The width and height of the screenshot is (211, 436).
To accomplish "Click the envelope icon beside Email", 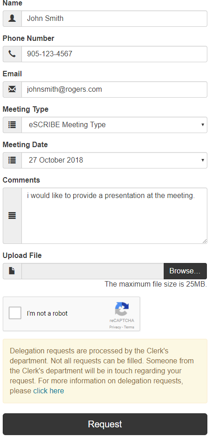I will coord(12,89).
